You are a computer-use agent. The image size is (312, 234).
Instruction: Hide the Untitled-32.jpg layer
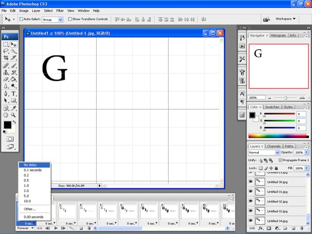(251, 201)
